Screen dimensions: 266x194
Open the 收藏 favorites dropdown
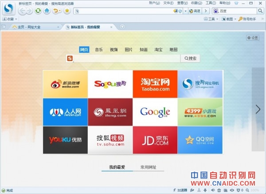[x=10, y=19]
